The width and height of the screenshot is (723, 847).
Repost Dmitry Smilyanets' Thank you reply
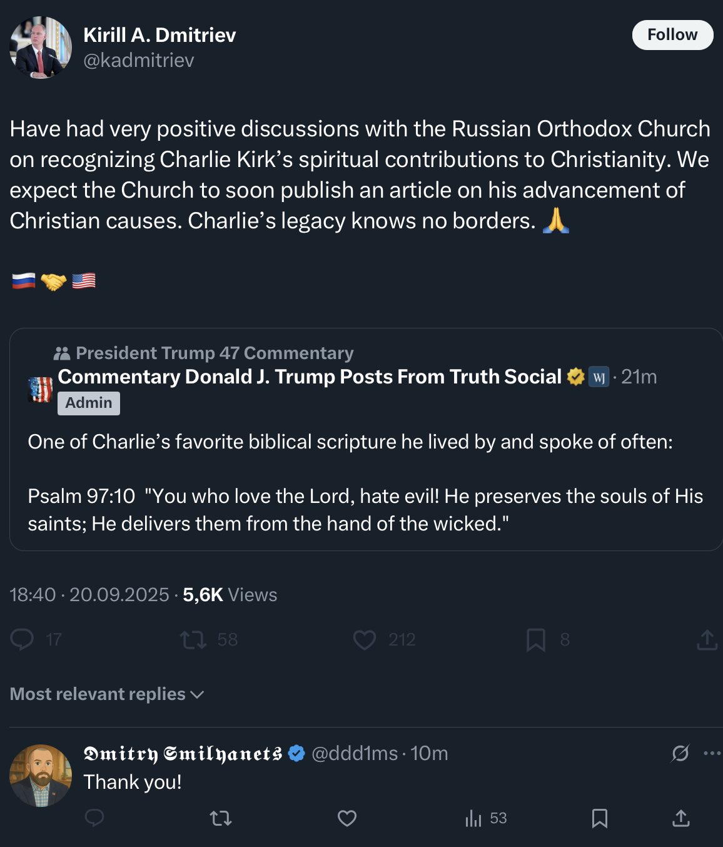[x=221, y=818]
